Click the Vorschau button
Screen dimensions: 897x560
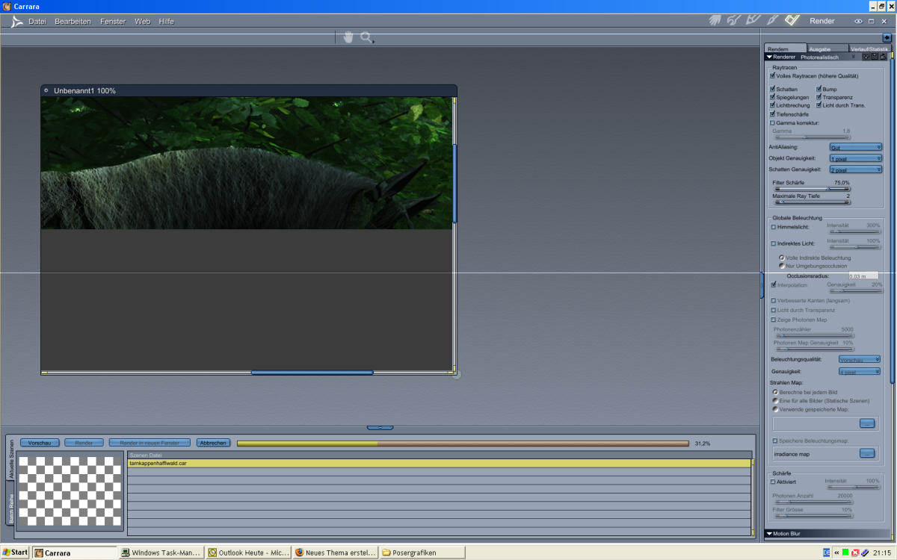40,443
